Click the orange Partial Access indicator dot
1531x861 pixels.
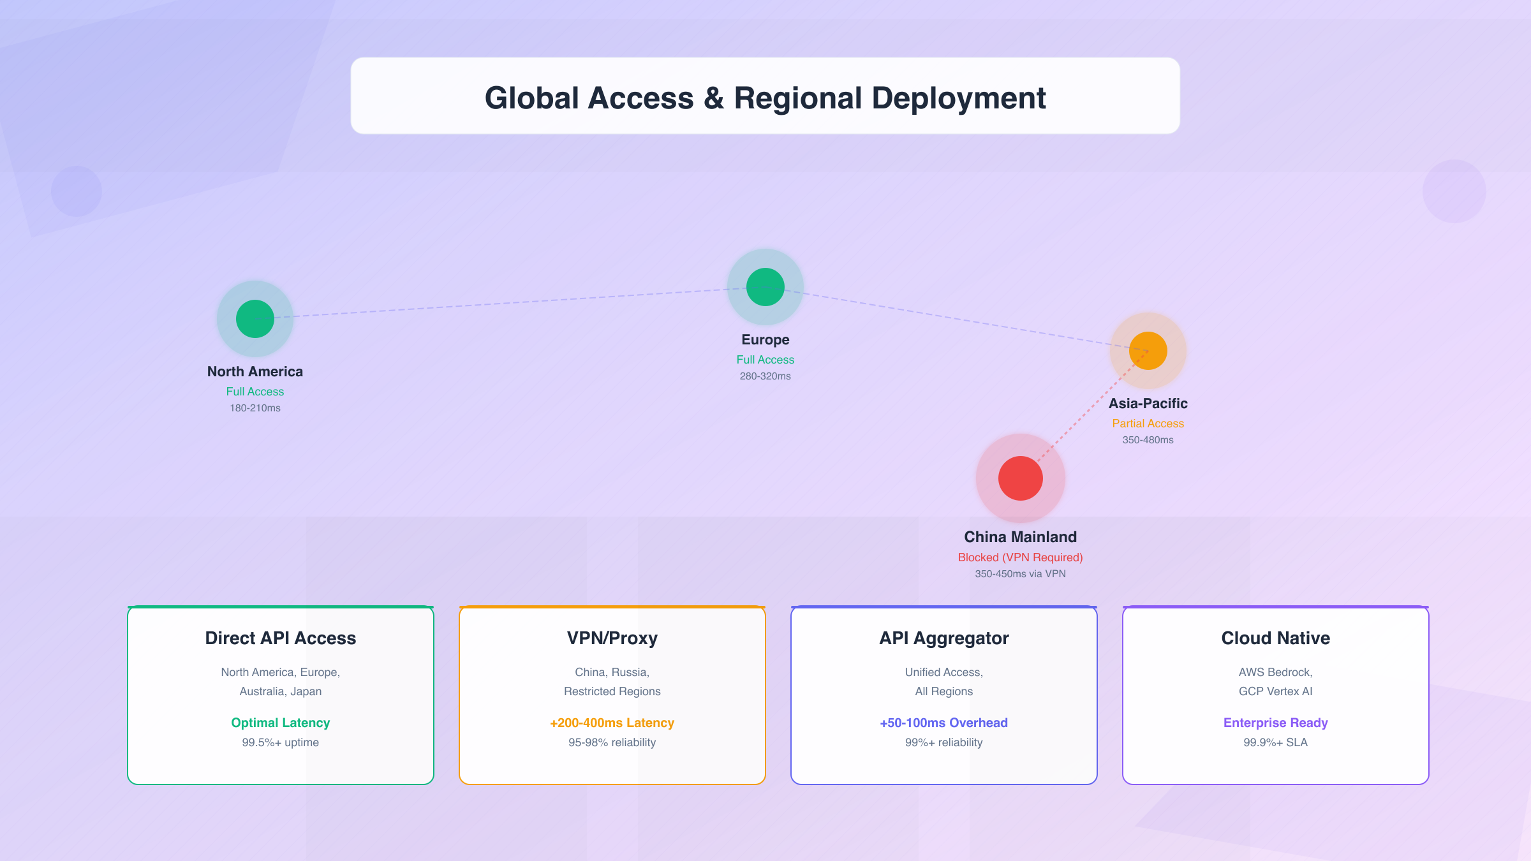[x=1148, y=351]
